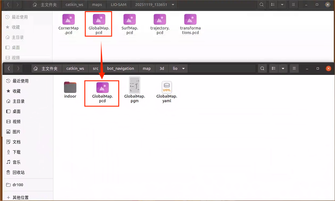This screenshot has width=335, height=201.
Task: Open dropdown arrow beside lio path segment
Action: point(183,68)
